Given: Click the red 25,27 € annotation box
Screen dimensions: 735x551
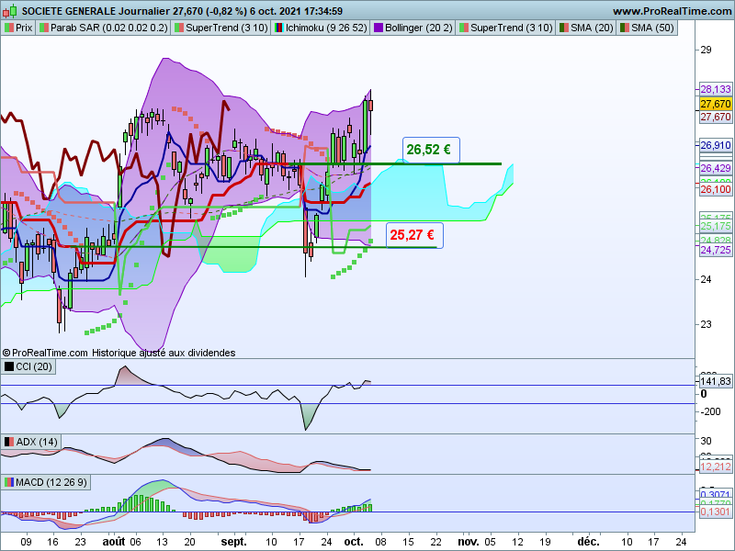Looking at the screenshot, I should [414, 235].
